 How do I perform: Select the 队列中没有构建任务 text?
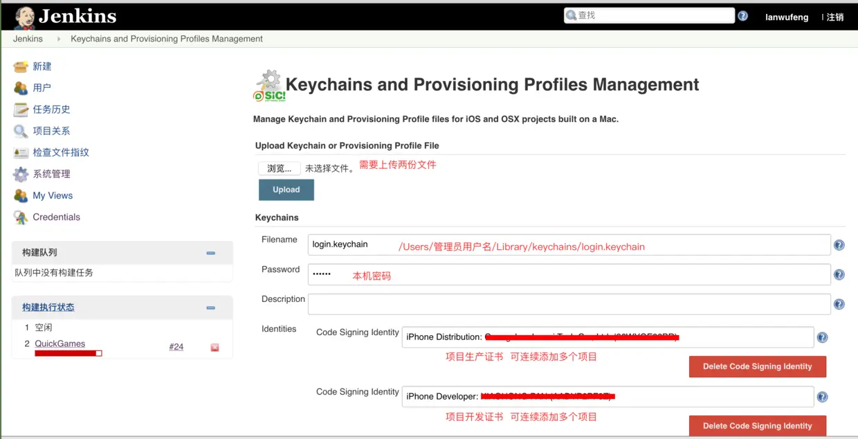54,273
